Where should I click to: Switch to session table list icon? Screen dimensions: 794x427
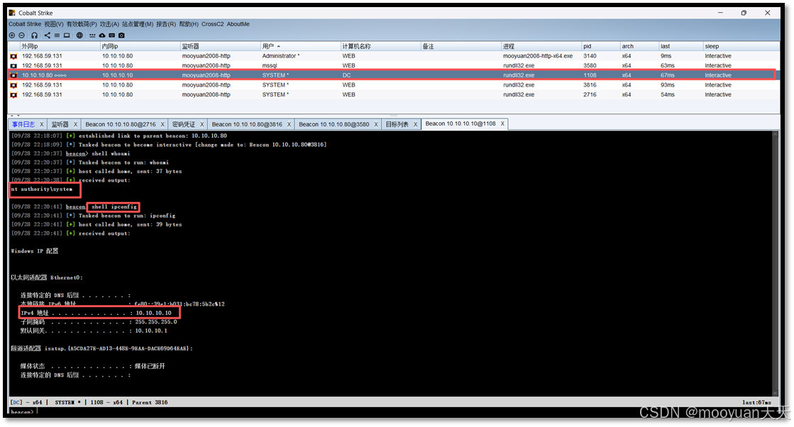(x=57, y=35)
